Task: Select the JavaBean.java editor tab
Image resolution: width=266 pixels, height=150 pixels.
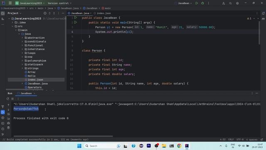Action: [x=79, y=13]
